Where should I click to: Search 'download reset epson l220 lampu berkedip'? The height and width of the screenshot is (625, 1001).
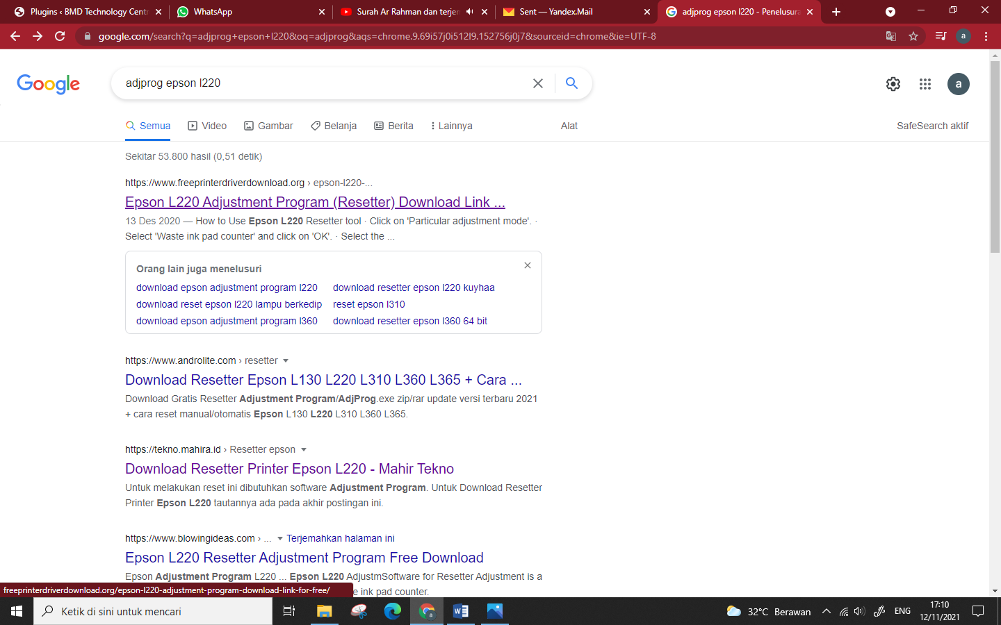click(x=229, y=304)
